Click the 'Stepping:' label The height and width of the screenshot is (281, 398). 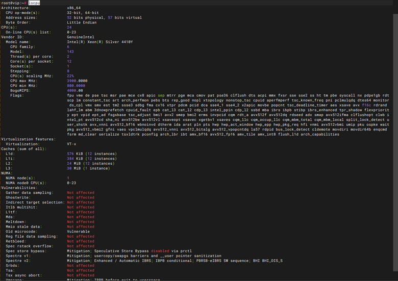[19, 71]
